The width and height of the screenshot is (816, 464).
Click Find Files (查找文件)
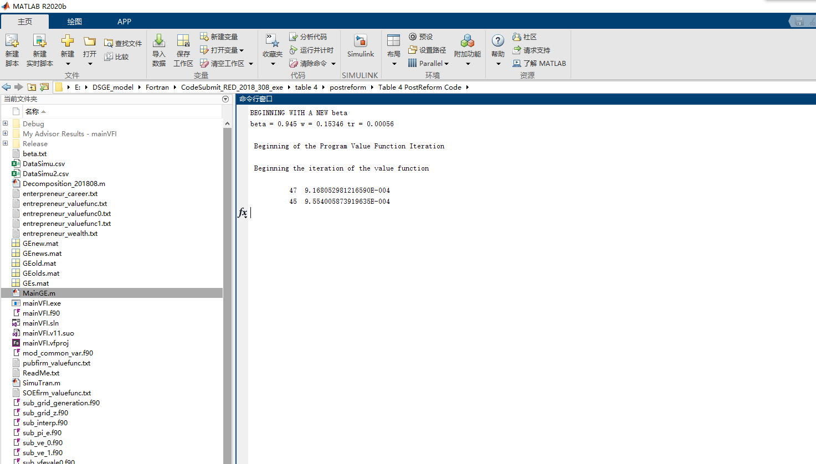(123, 43)
